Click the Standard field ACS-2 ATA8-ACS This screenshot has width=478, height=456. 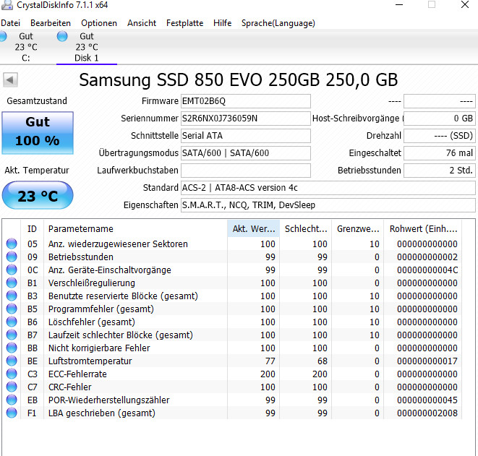coord(328,188)
